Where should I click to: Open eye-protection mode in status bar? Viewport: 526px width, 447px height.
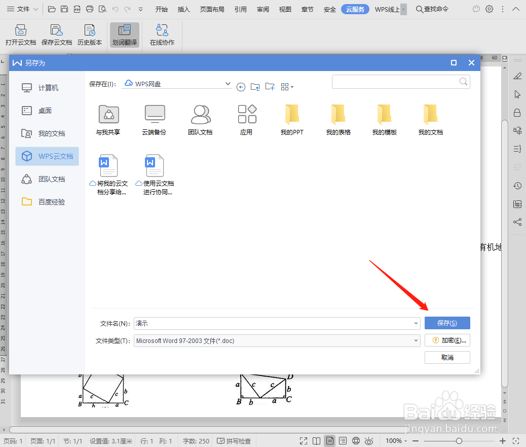point(369,441)
